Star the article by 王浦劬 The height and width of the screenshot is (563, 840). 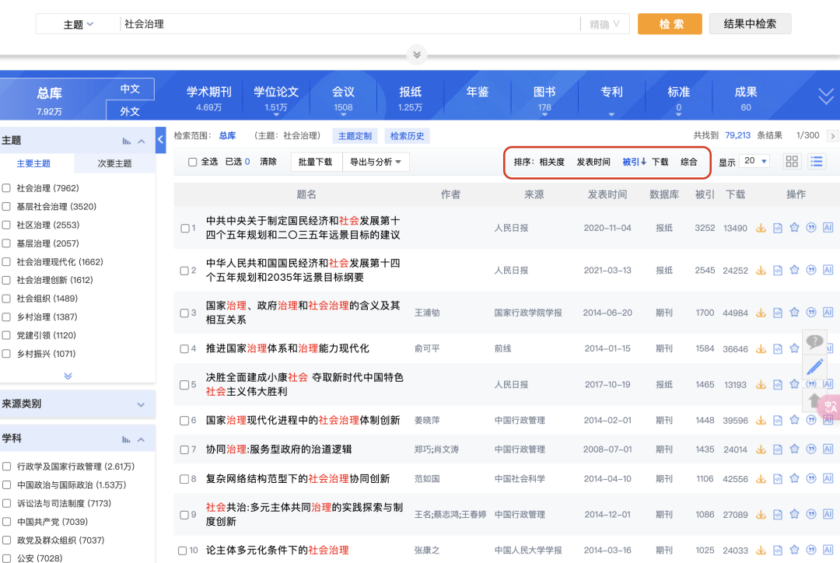(794, 313)
